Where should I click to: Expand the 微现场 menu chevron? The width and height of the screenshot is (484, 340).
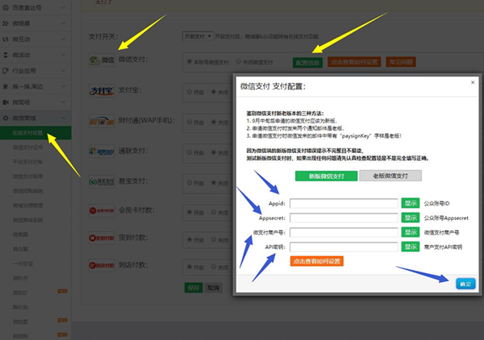tap(63, 102)
